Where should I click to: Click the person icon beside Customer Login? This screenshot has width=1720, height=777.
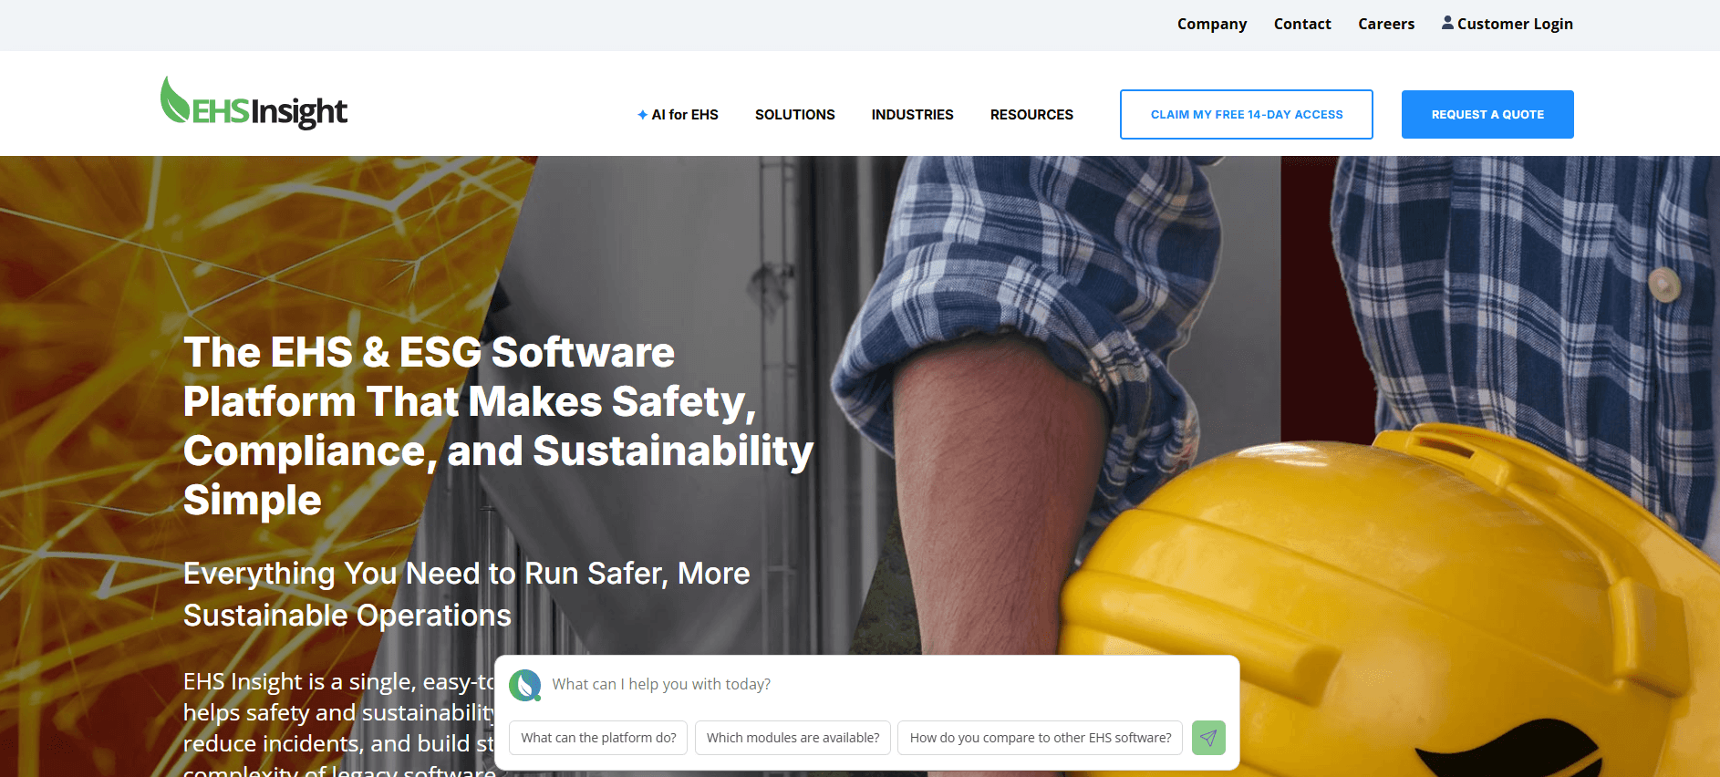point(1447,23)
